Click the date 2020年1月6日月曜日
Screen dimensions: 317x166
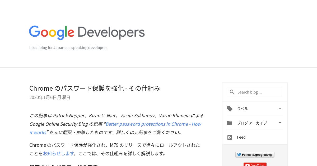[x=50, y=97]
